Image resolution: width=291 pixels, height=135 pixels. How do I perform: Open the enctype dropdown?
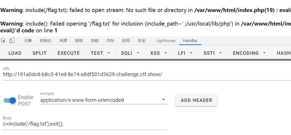[104, 100]
